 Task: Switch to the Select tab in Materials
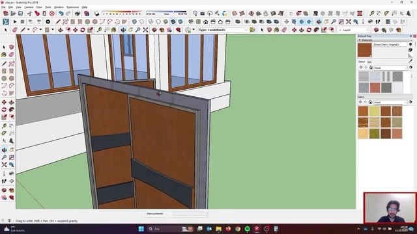(x=361, y=62)
